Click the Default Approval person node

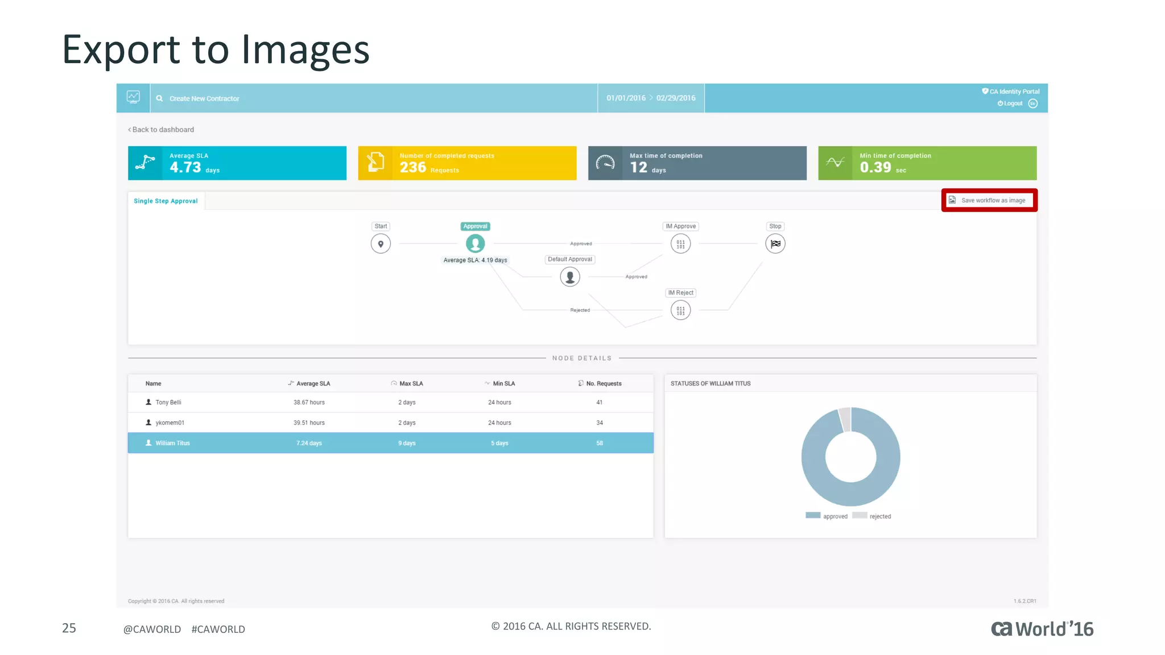tap(569, 277)
